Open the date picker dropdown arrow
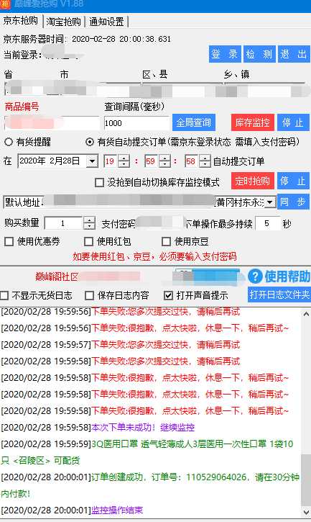This screenshot has width=311, height=522. (92, 161)
